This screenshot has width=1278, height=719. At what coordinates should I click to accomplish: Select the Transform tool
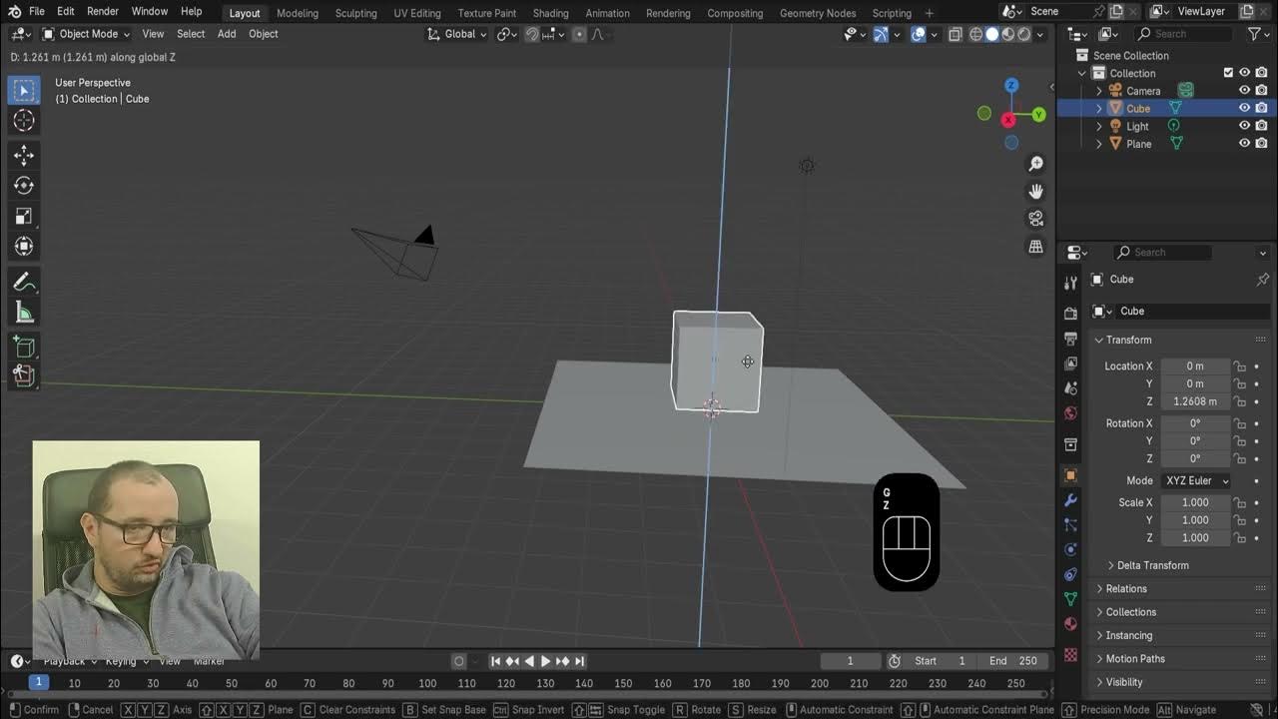click(x=24, y=246)
